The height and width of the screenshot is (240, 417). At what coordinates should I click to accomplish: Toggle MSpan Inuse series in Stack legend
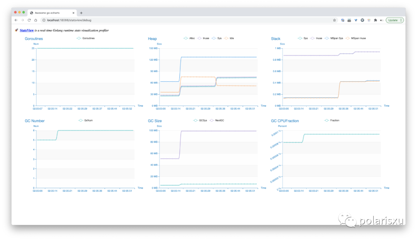[x=356, y=38]
